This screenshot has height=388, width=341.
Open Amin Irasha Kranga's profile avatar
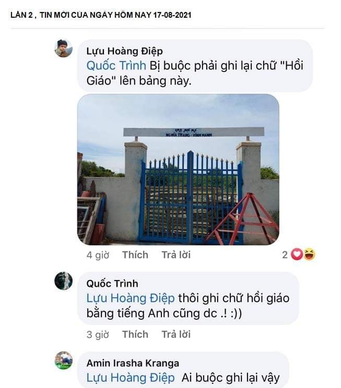64,360
